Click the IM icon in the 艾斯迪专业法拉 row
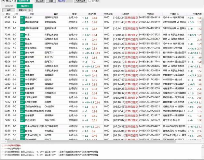204x160 pixels. click(22, 106)
